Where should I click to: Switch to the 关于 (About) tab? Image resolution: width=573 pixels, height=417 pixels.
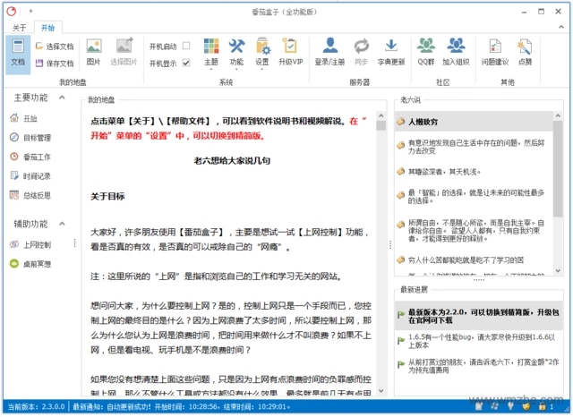click(x=20, y=28)
